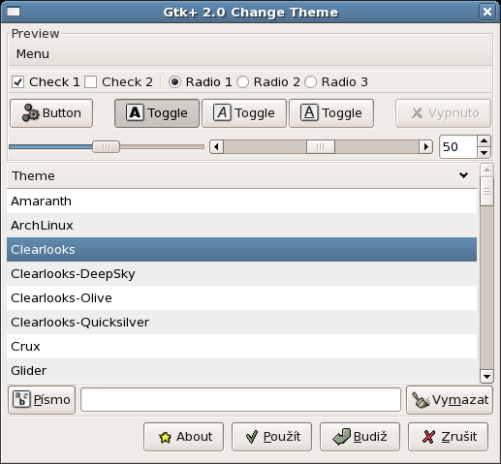Open About with the star icon

183,437
